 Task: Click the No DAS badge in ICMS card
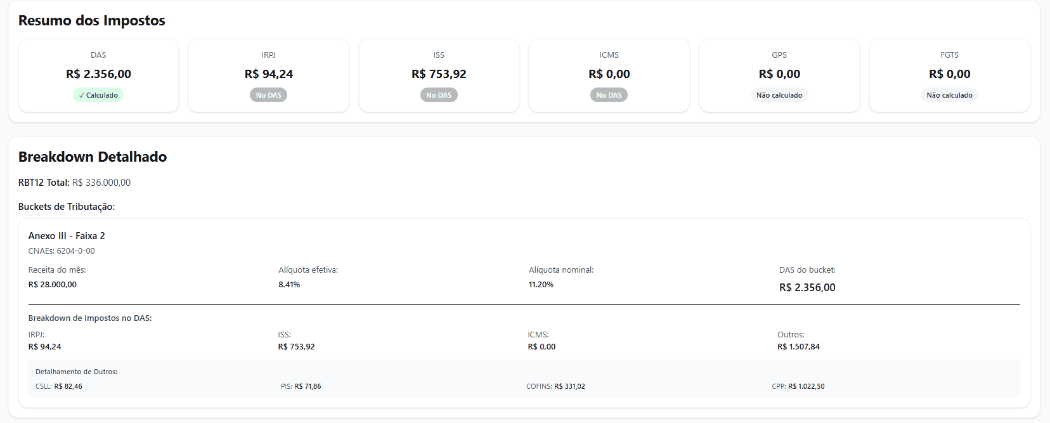[x=609, y=95]
